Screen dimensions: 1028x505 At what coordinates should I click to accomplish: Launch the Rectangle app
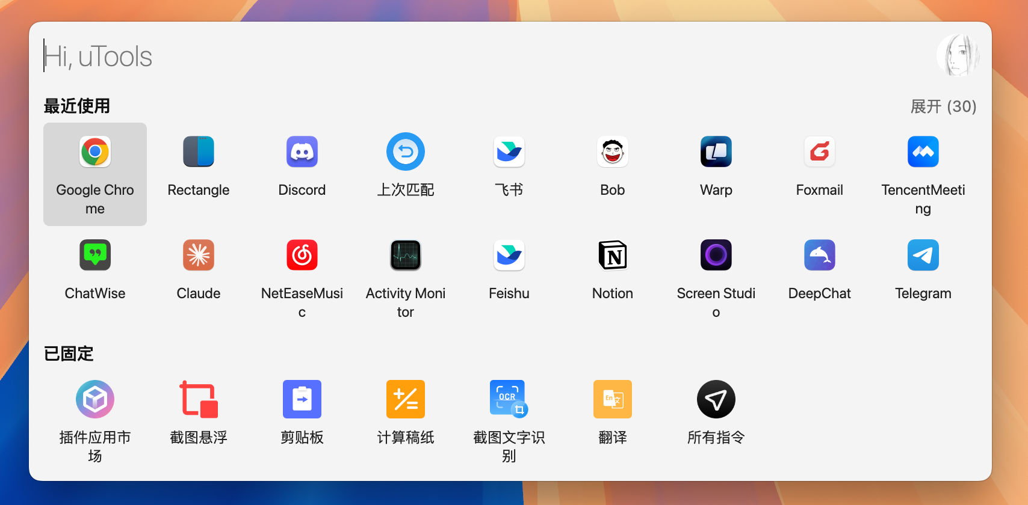(x=199, y=152)
